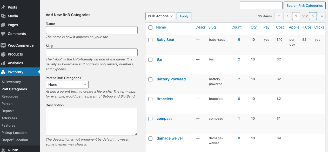This screenshot has height=152, width=328.
Task: Click the Quote ribbon icon
Action: click(3, 150)
